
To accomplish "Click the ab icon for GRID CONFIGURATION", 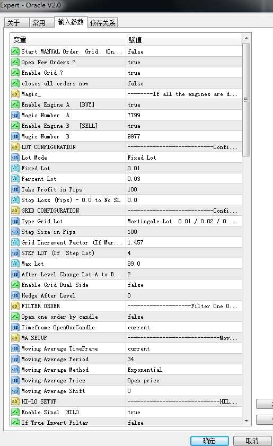I will click(15, 211).
